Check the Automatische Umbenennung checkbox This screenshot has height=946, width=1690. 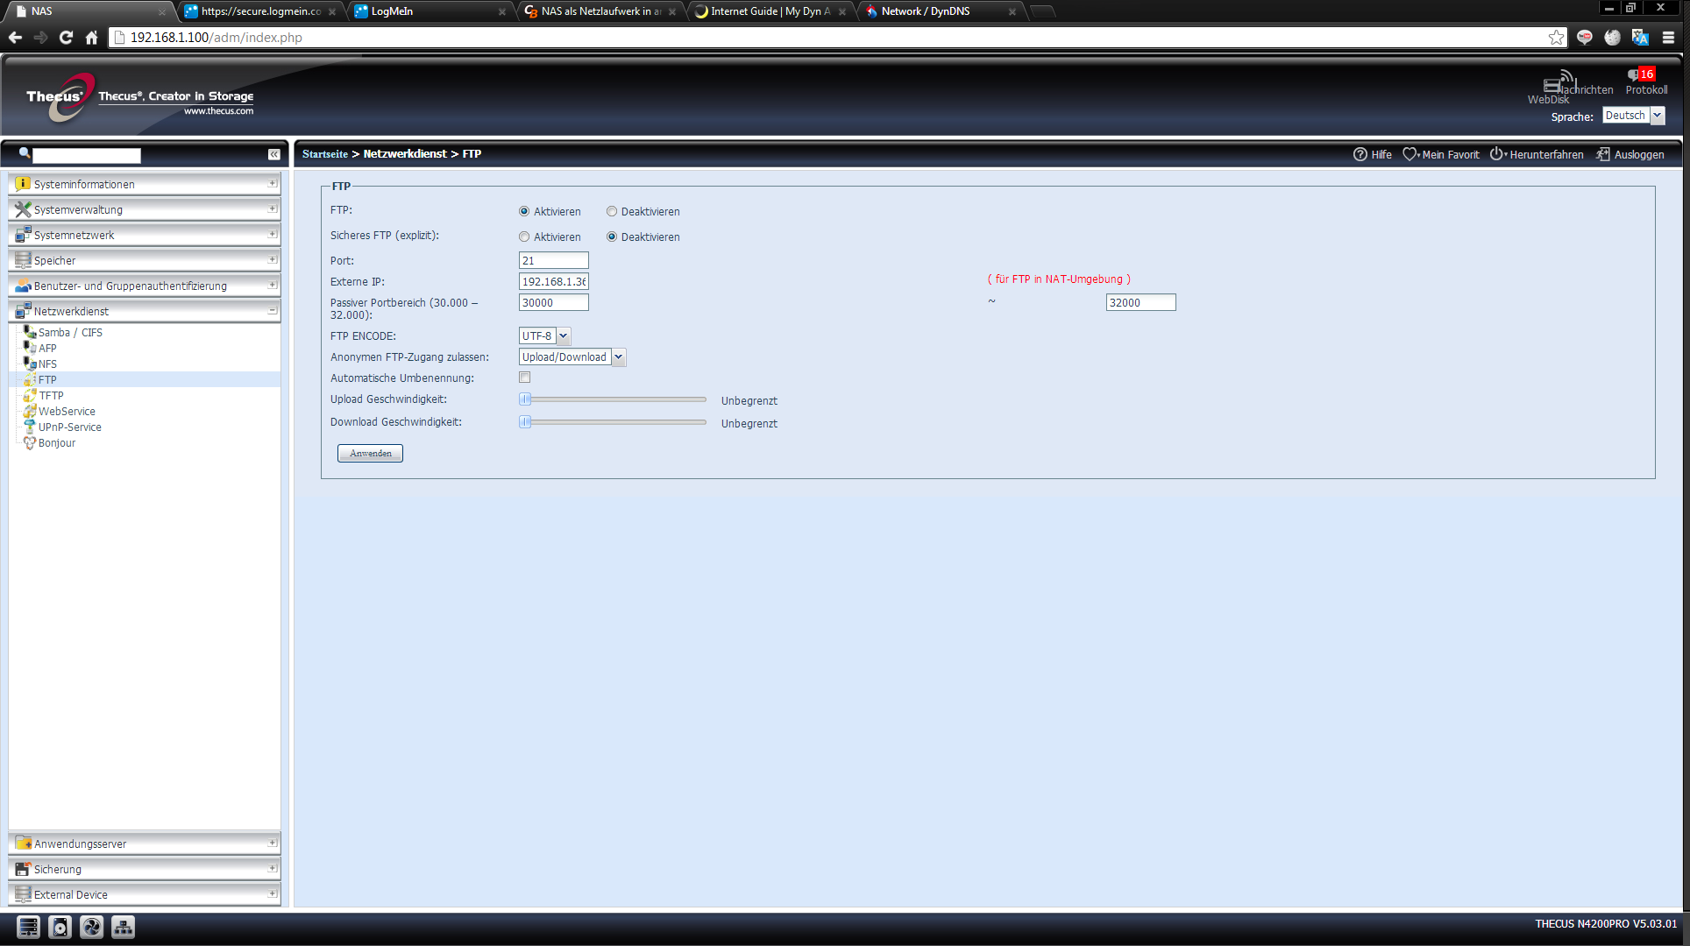[x=524, y=378]
